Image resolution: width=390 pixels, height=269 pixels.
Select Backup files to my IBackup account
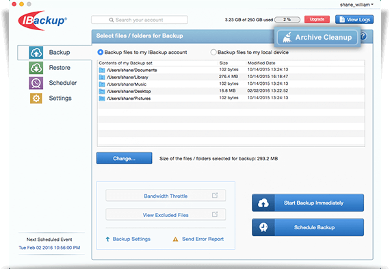pyautogui.click(x=100, y=52)
